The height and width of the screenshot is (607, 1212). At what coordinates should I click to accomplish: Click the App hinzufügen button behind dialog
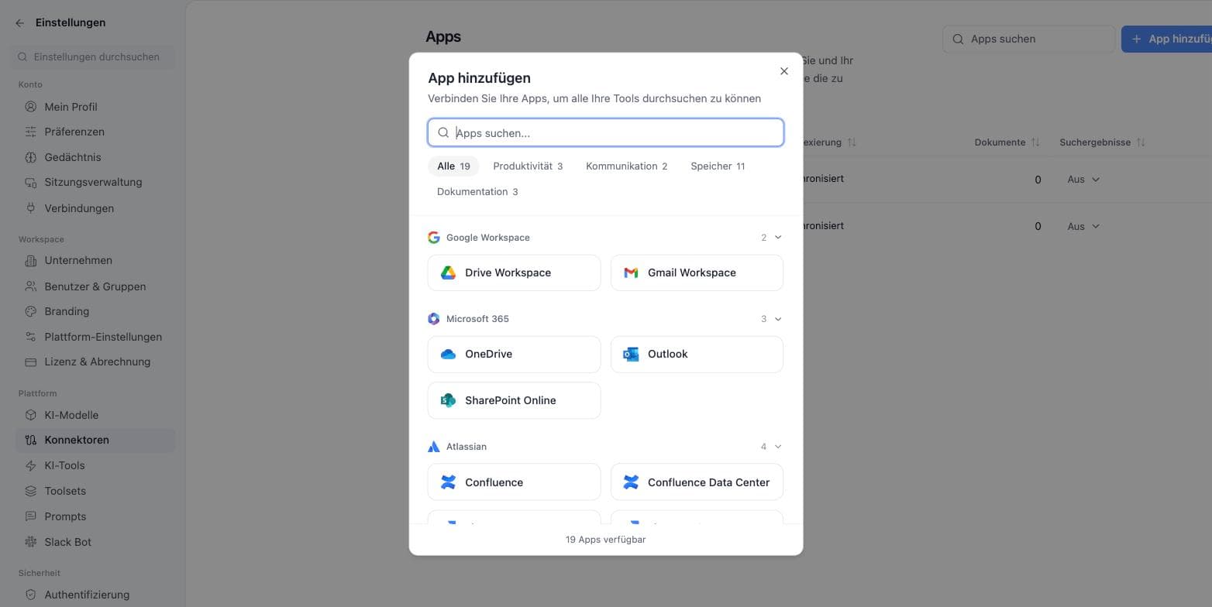click(1167, 39)
